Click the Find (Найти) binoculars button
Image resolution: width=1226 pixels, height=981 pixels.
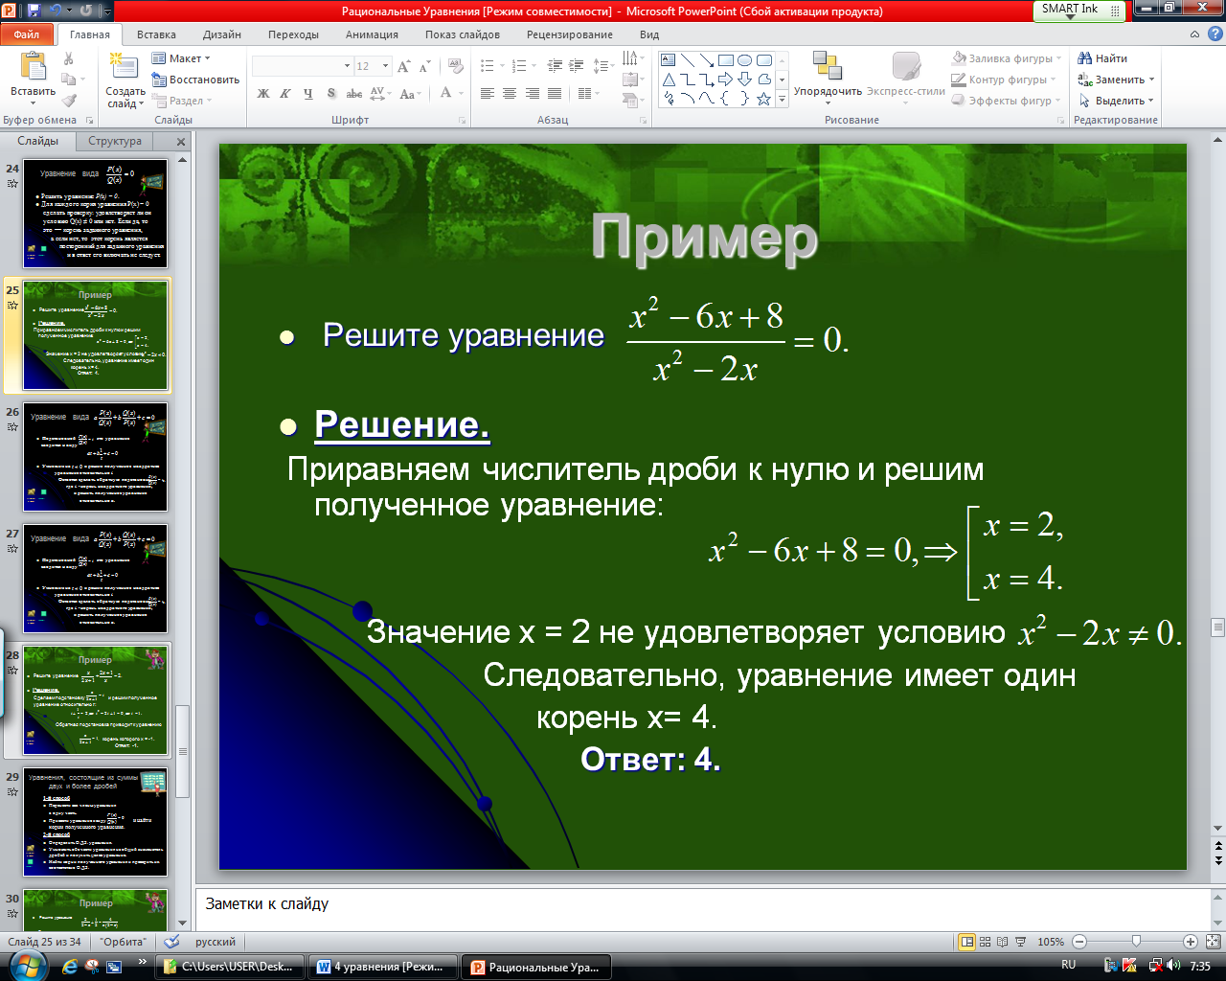click(x=1102, y=58)
